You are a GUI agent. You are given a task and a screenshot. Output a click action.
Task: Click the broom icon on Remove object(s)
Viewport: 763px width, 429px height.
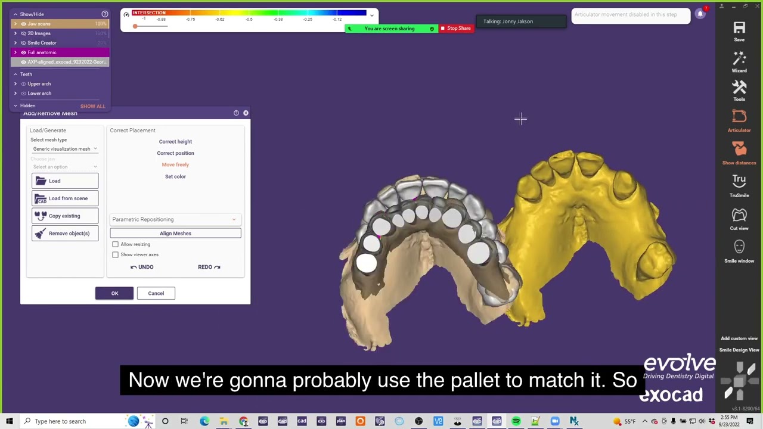(40, 233)
